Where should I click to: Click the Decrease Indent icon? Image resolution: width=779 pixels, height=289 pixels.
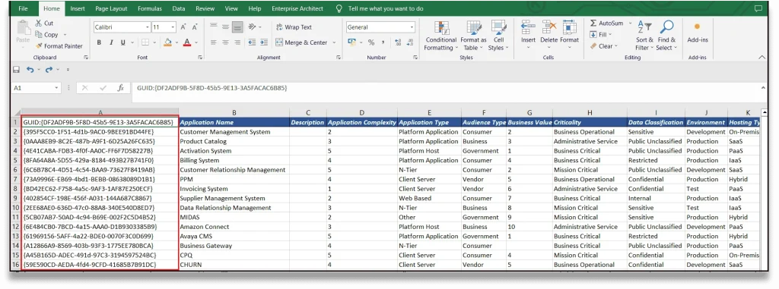tap(252, 42)
